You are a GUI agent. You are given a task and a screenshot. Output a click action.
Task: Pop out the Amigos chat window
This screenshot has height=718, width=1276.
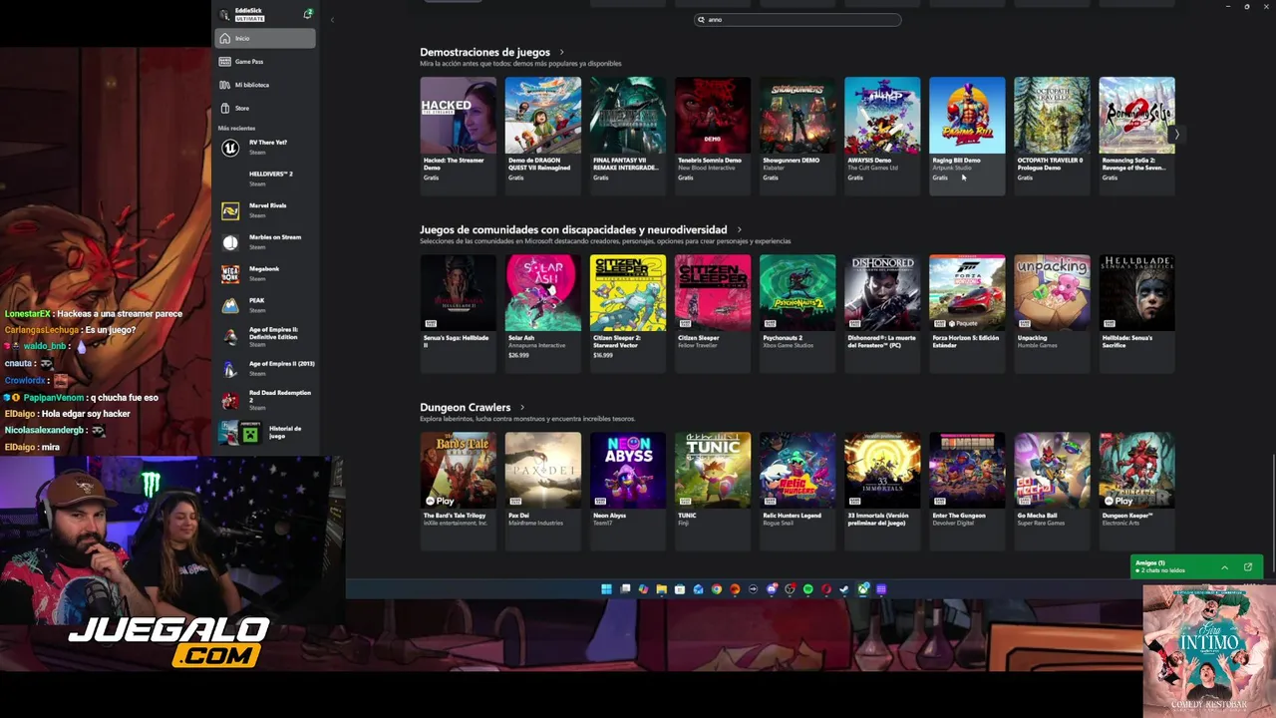(1248, 567)
